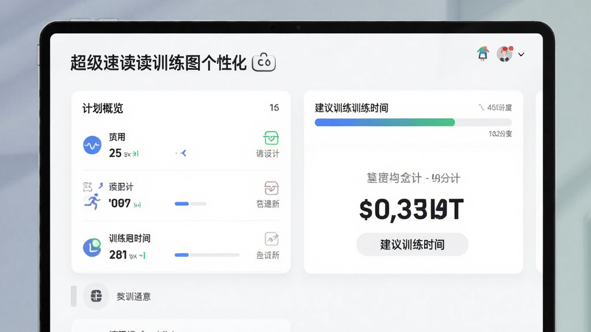Click the round dark grid icon below 计划概览

coord(96,296)
